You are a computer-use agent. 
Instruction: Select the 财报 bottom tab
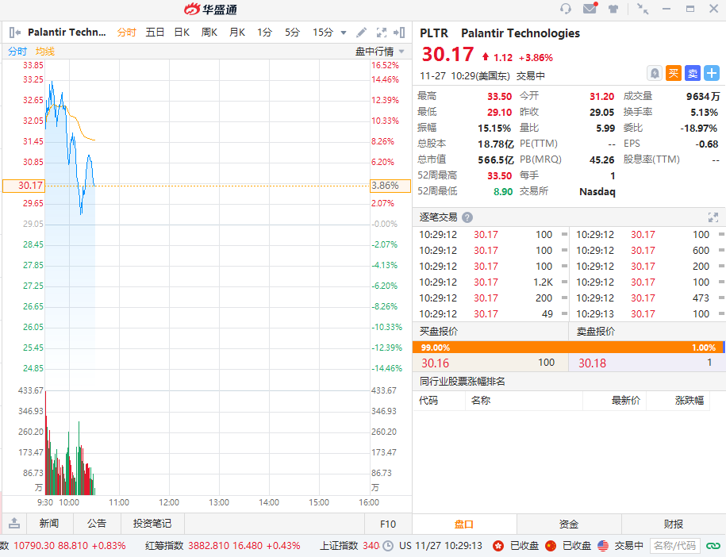click(673, 524)
